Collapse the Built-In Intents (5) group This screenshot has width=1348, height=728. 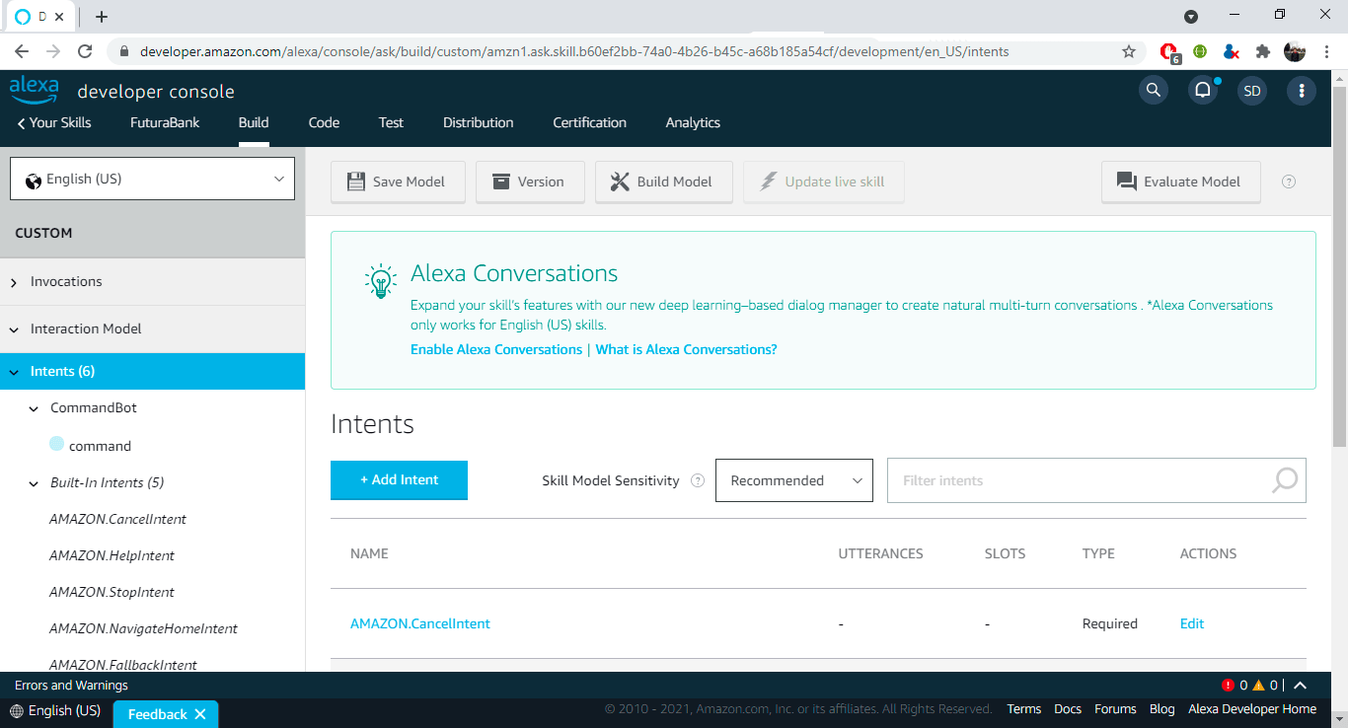[x=35, y=483]
